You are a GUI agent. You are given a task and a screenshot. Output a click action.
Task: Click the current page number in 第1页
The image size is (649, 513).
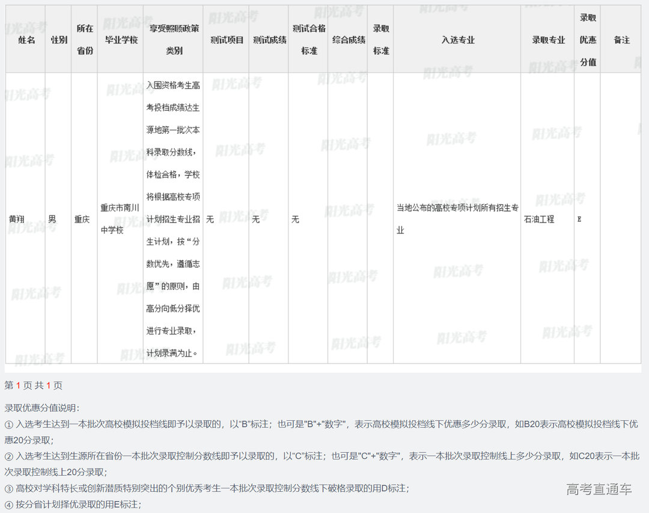[x=19, y=386]
